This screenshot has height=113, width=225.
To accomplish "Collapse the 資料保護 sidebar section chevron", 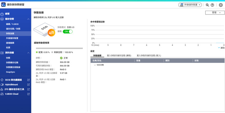I will pyautogui.click(x=28, y=53).
